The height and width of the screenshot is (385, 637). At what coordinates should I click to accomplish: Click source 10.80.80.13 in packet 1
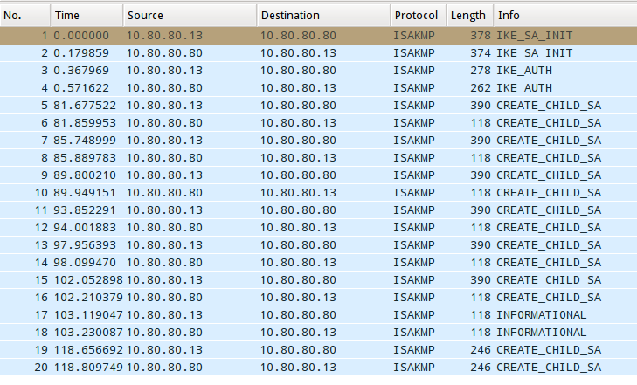point(164,36)
